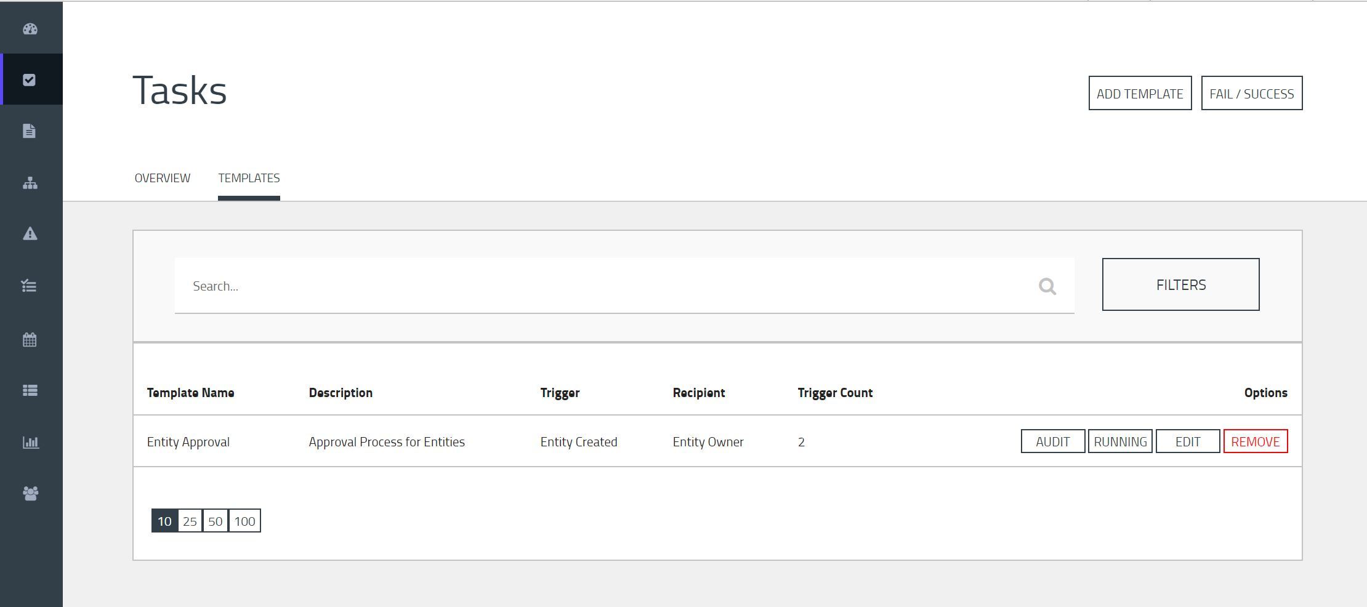Click Audit for Entity Approval template

(x=1053, y=441)
